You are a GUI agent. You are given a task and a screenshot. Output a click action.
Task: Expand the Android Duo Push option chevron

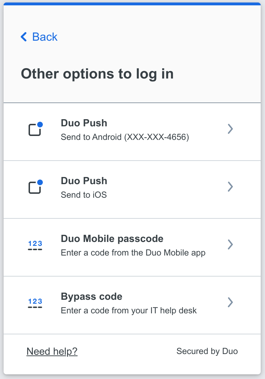pyautogui.click(x=230, y=129)
